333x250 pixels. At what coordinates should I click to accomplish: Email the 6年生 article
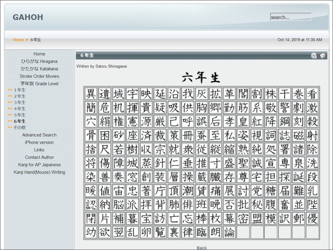(x=323, y=55)
